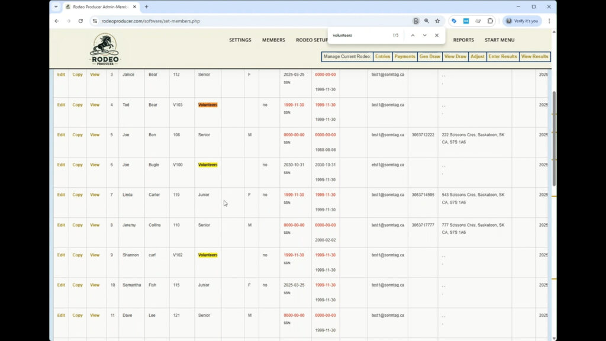Jump to previous 'volunteers' match with up chevron
606x341 pixels.
412,35
